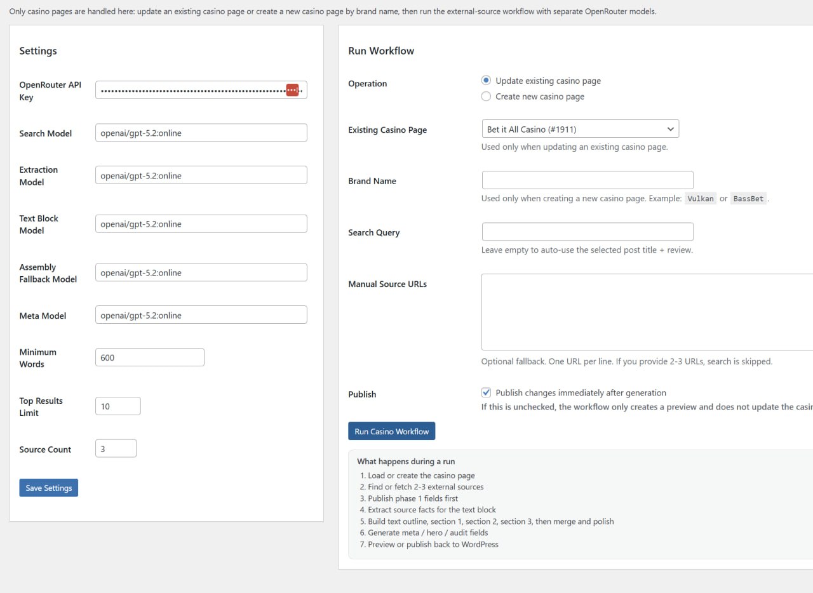Click the red password manager icon in API key field

[x=292, y=90]
